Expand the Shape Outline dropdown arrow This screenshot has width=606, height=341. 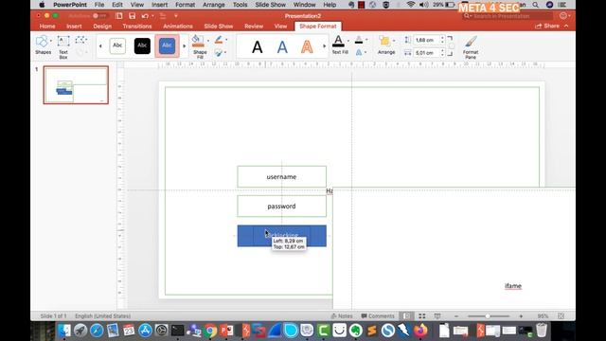click(226, 40)
